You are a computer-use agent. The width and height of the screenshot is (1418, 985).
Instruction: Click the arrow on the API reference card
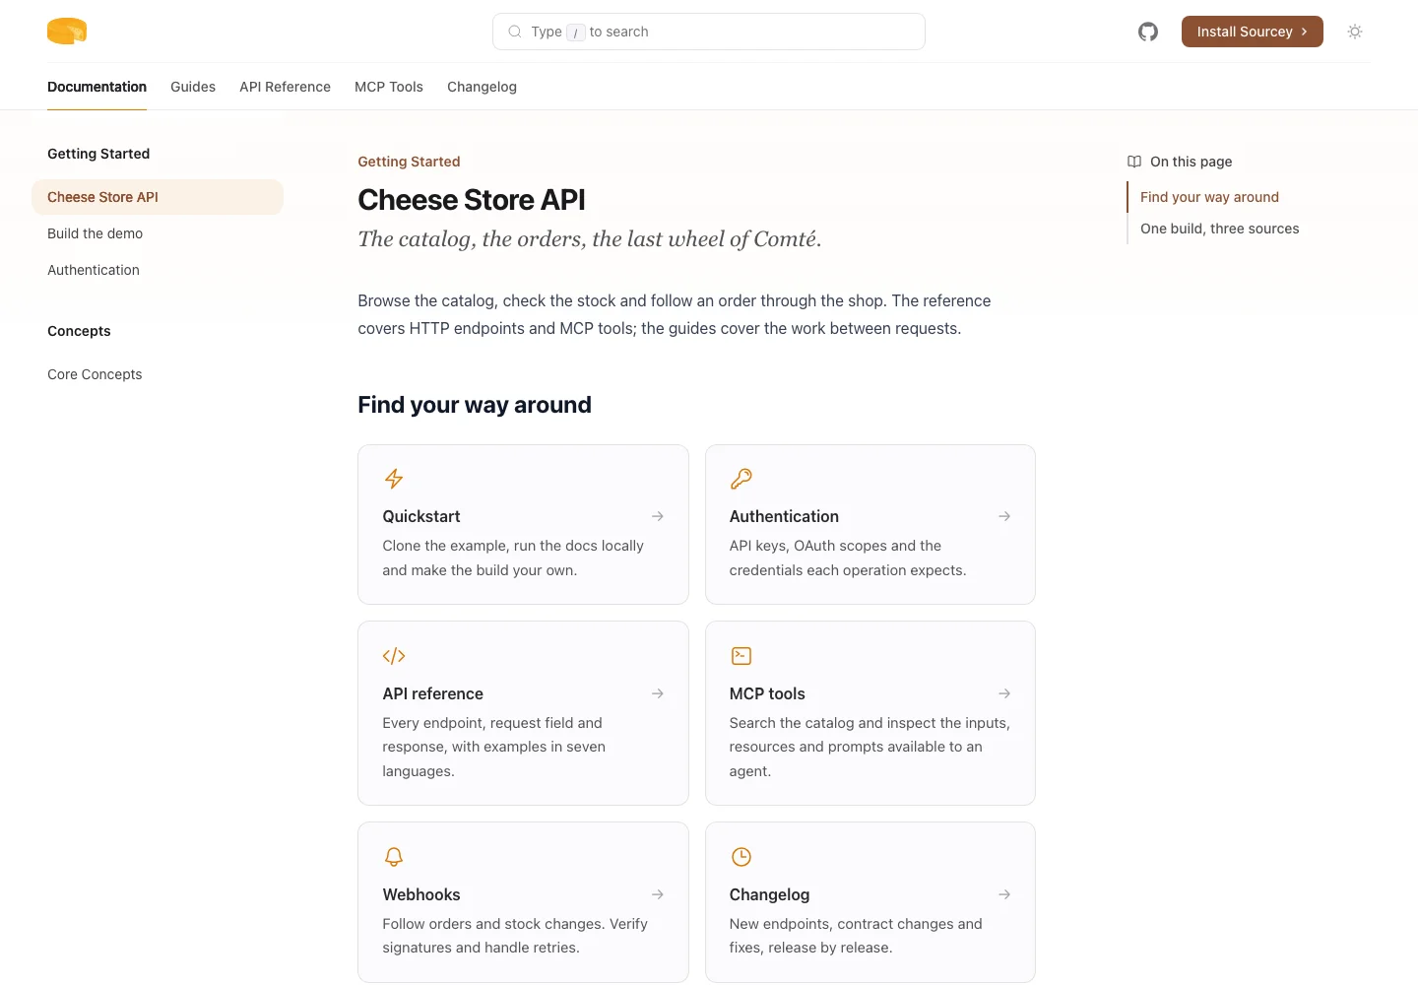tap(658, 693)
